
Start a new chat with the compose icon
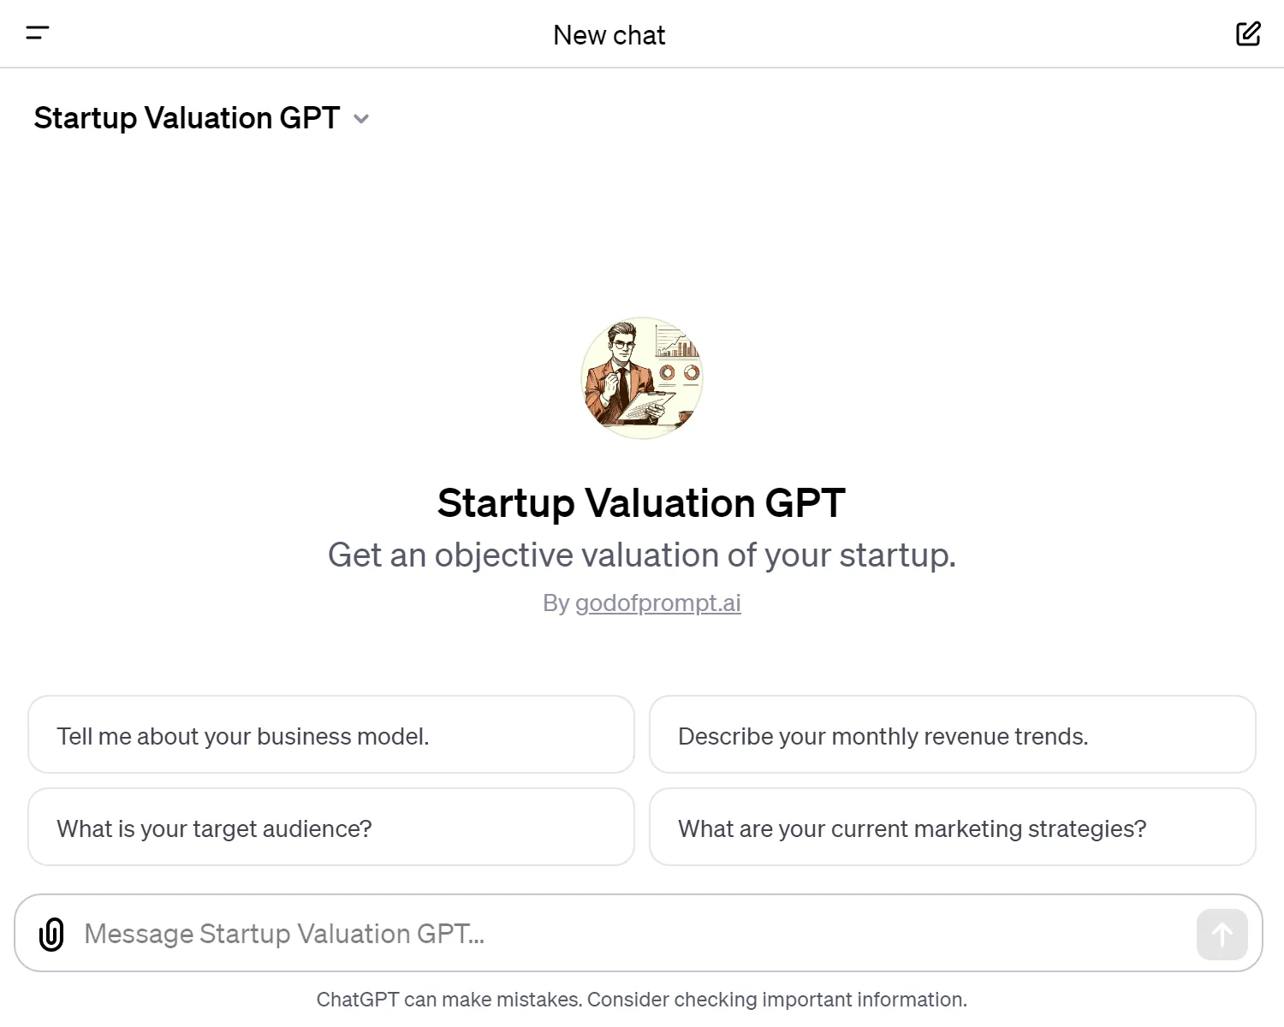pos(1248,33)
